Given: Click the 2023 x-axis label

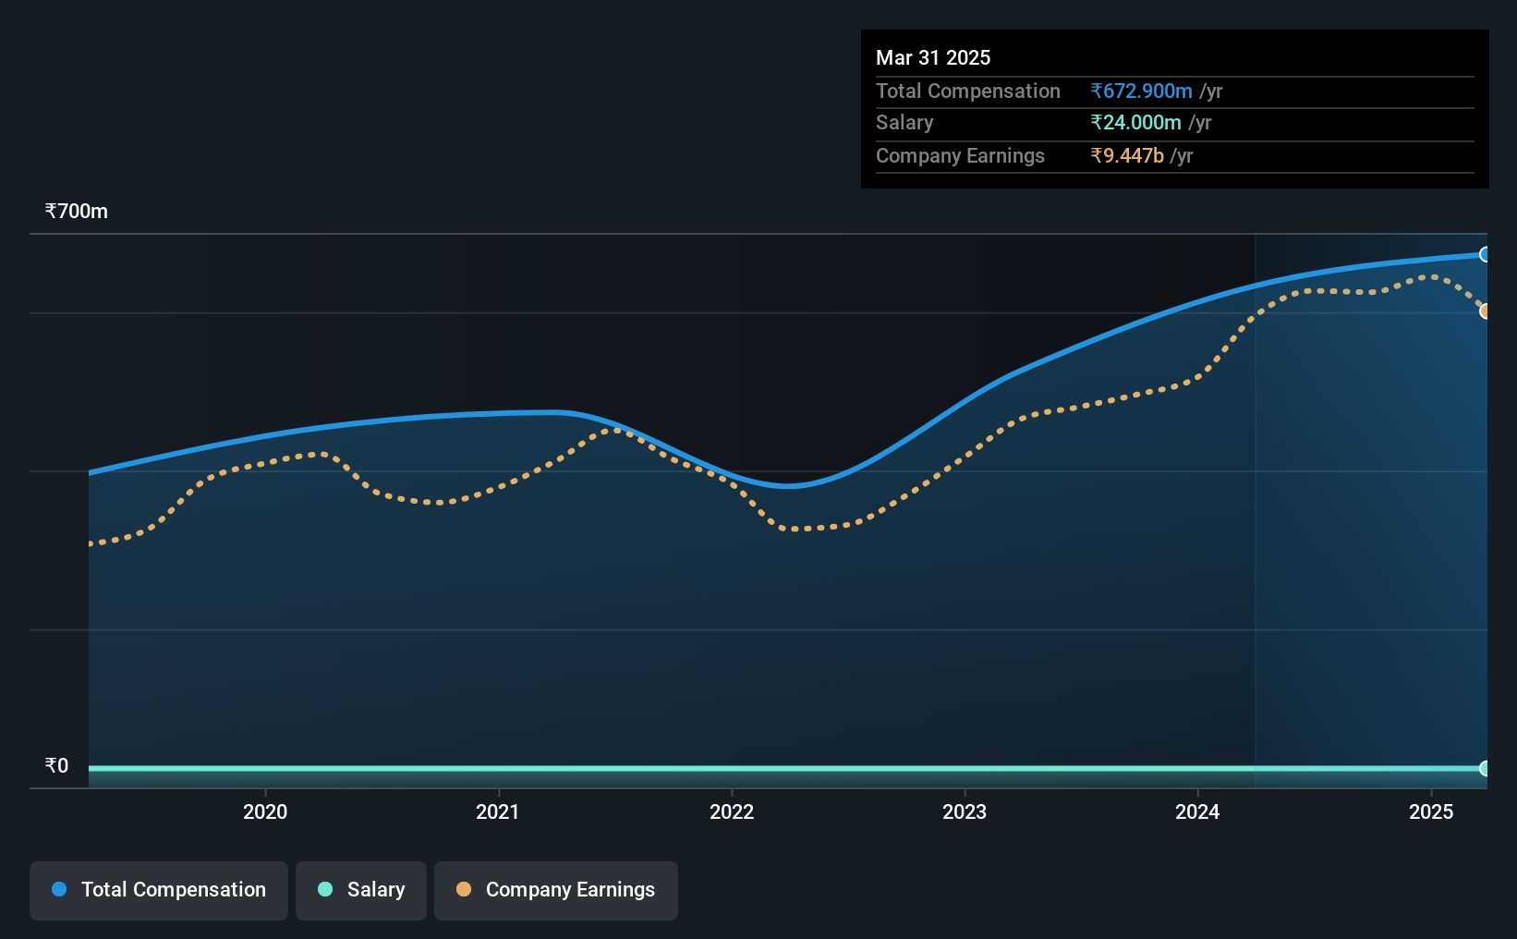Looking at the screenshot, I should click(x=965, y=811).
